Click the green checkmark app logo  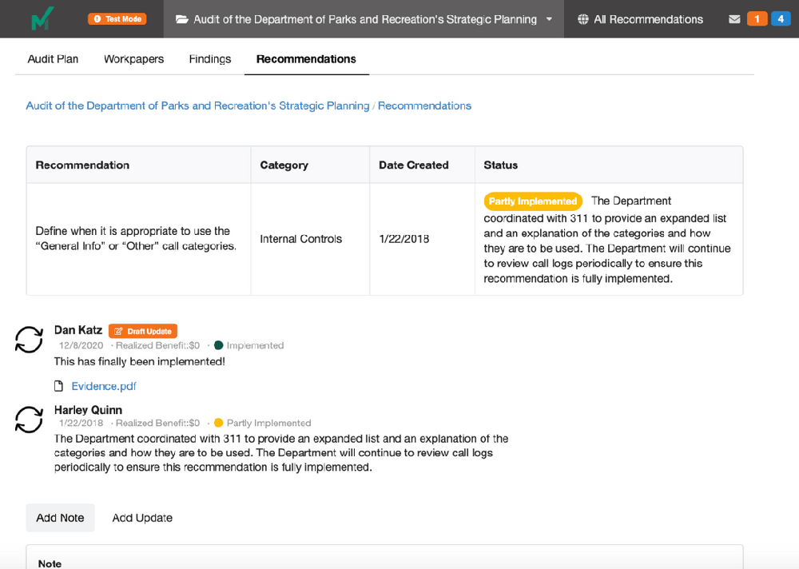(x=43, y=19)
